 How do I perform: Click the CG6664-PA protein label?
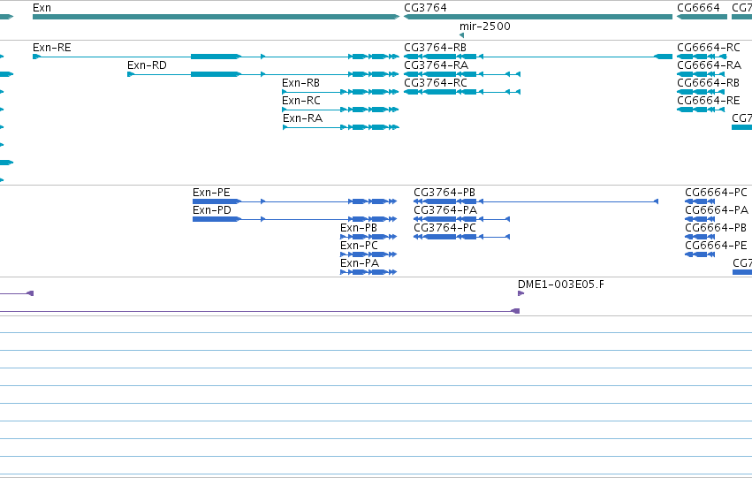click(x=717, y=210)
